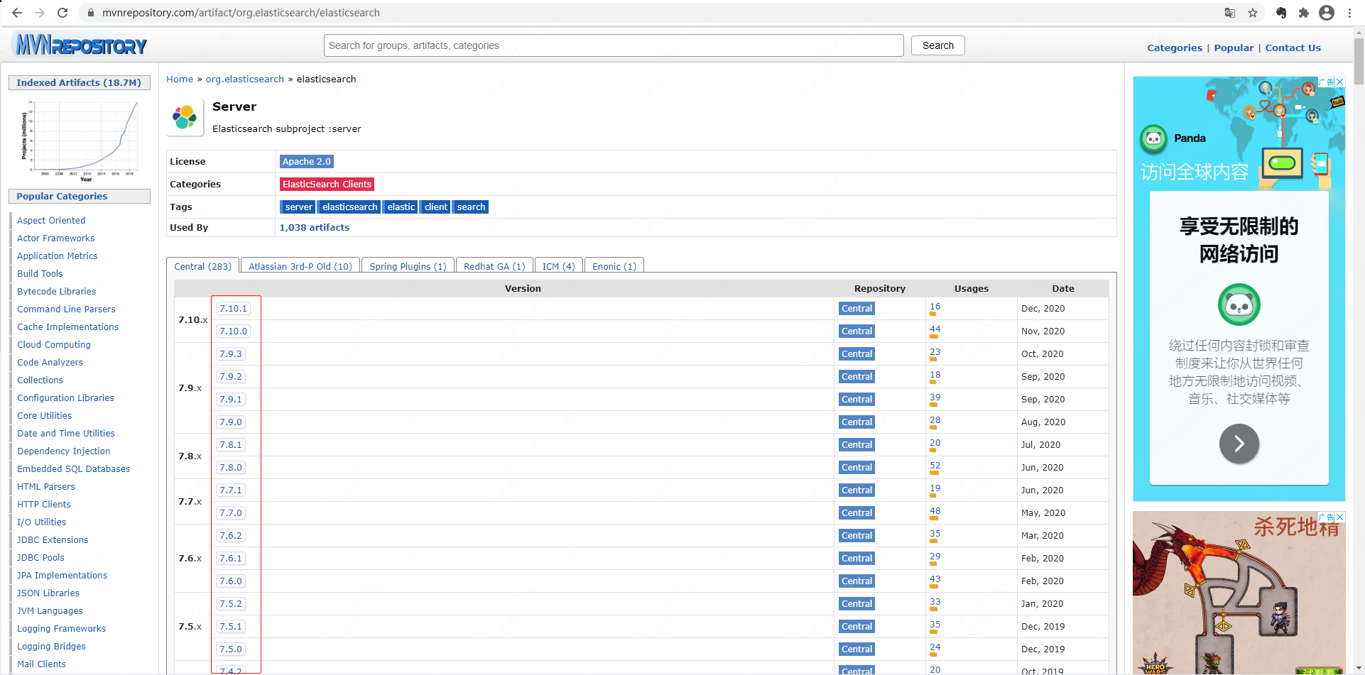Viewport: 1365px width, 675px height.
Task: Select Atlassian 3rd-P Old (10) tab
Action: pos(300,266)
